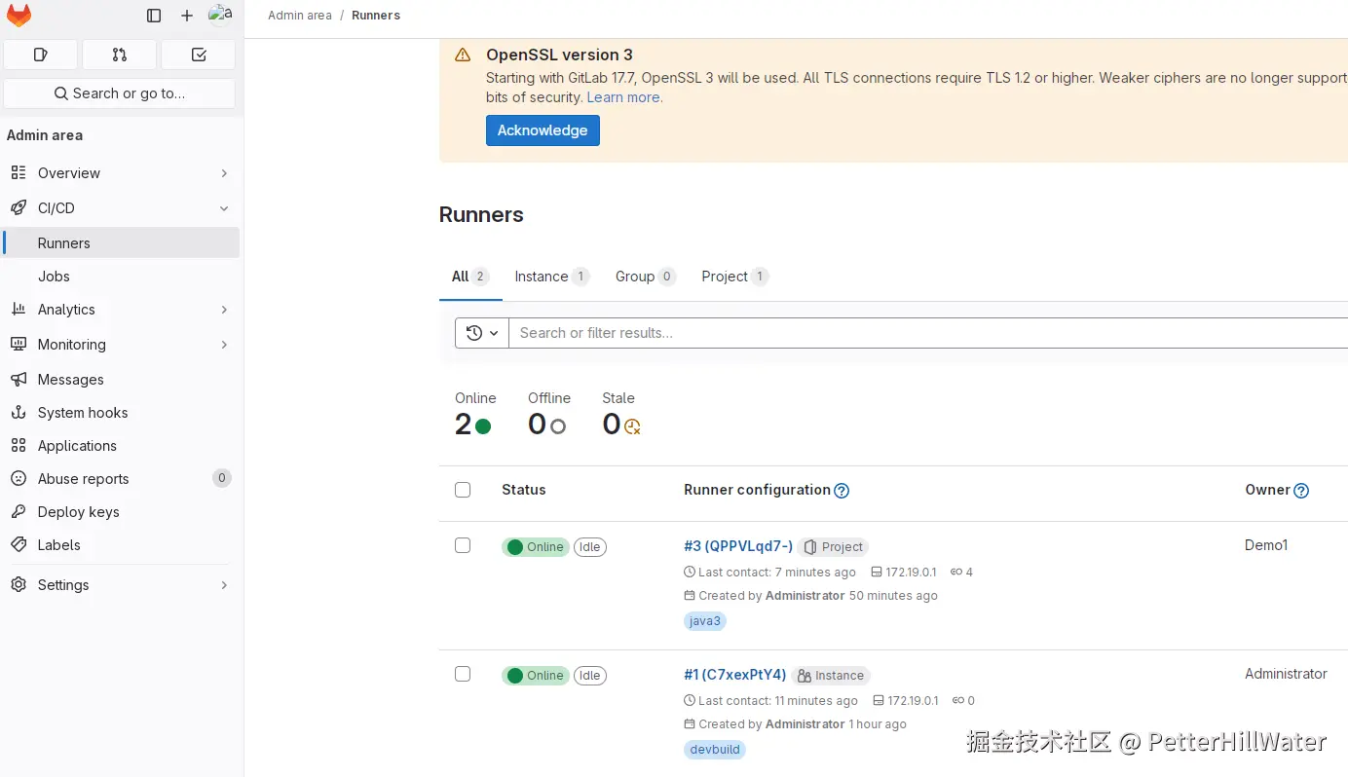Expand the Analytics section chevron
1348x777 pixels.
[x=224, y=310]
